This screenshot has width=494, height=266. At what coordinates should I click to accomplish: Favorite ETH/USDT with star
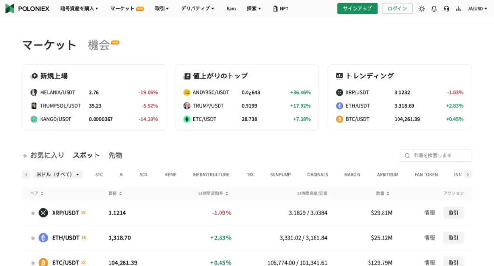pos(33,238)
